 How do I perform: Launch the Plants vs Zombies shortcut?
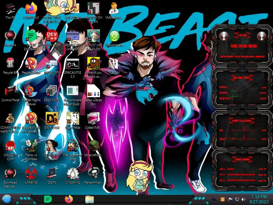pyautogui.click(x=31, y=150)
